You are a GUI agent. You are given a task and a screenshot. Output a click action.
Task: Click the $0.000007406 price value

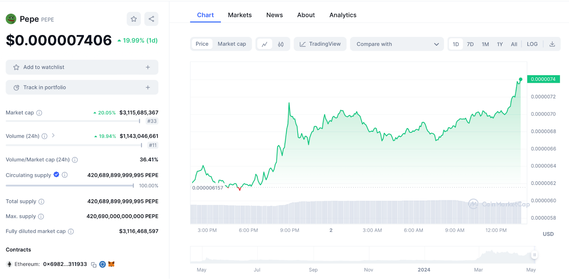(x=59, y=40)
